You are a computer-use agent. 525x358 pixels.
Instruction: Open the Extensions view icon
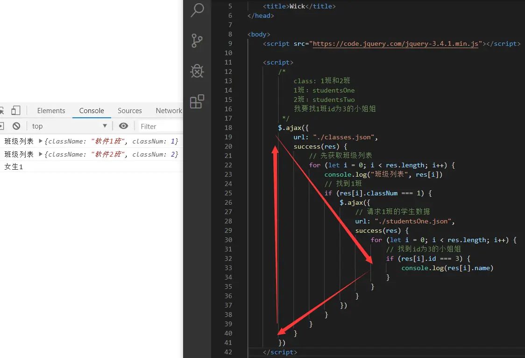point(197,101)
